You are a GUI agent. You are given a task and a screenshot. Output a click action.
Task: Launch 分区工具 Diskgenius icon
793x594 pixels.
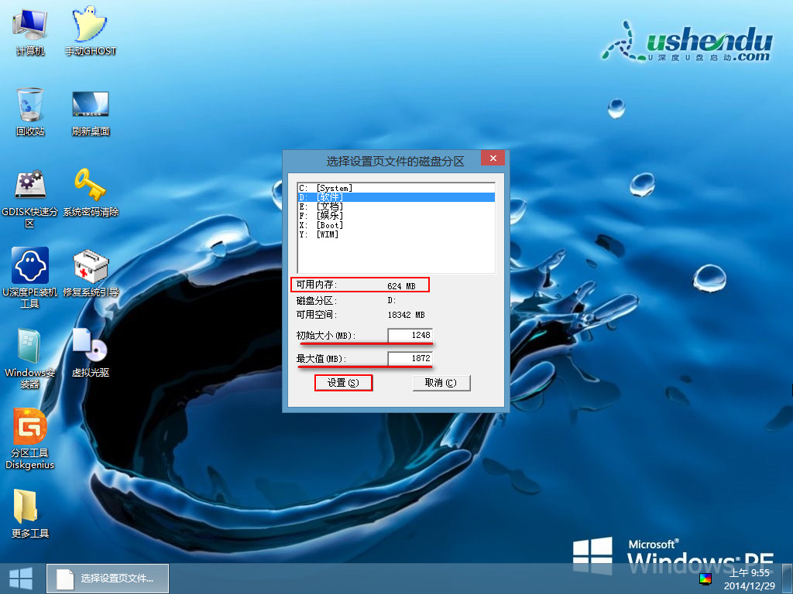pos(30,439)
